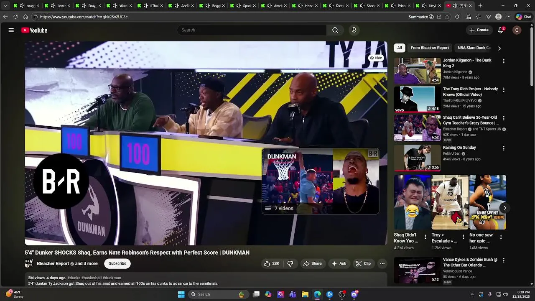535x301 pixels.
Task: Go to browser home page
Action: (25, 17)
